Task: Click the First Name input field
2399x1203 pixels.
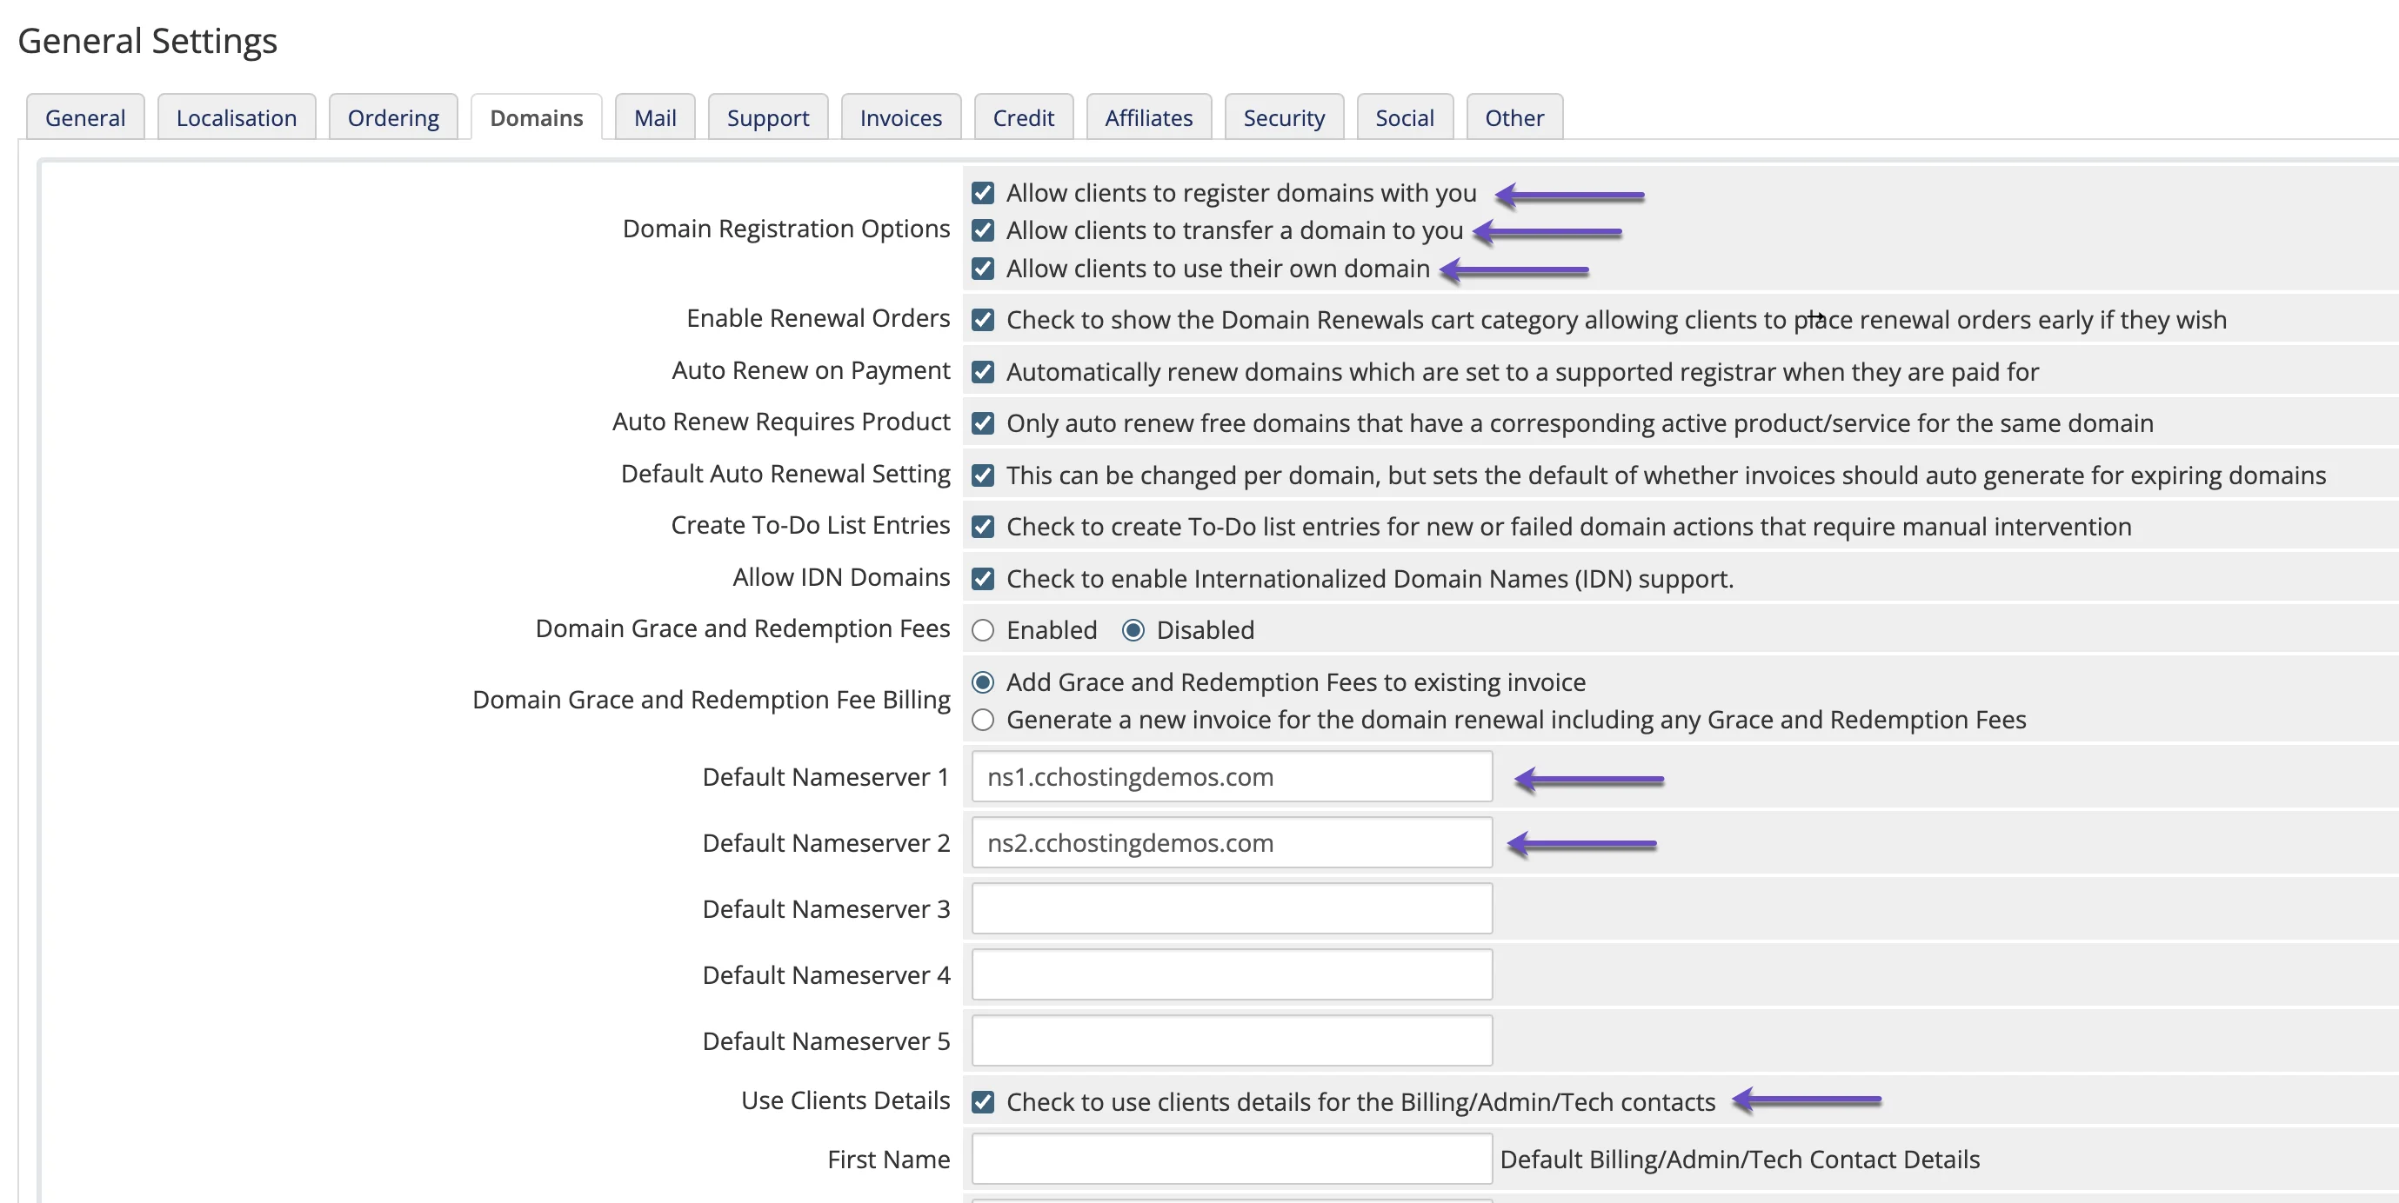Action: click(x=1231, y=1160)
